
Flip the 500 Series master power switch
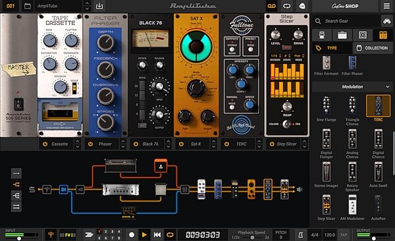[x=18, y=104]
